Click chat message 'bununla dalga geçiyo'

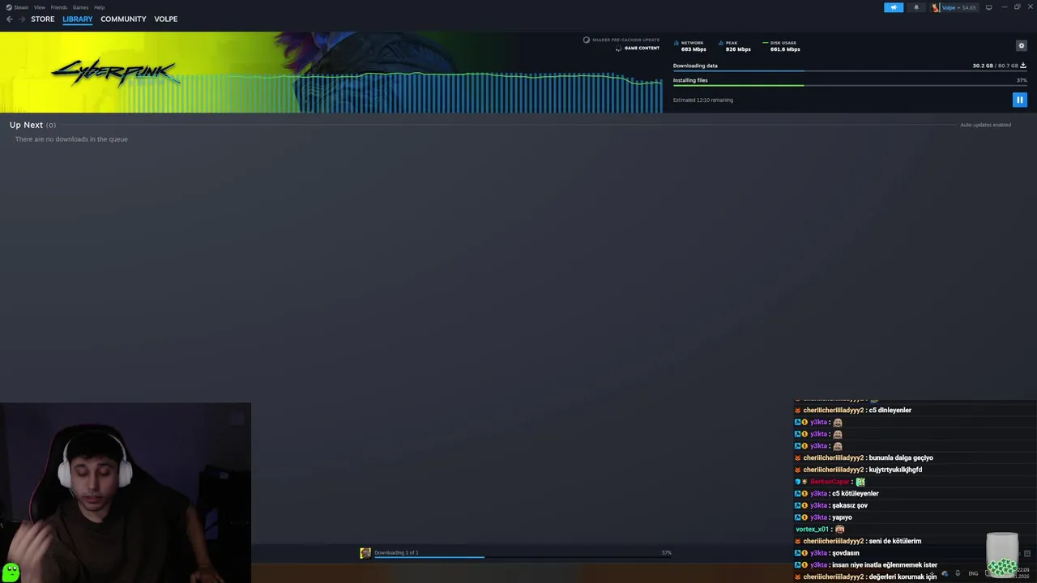click(x=901, y=457)
